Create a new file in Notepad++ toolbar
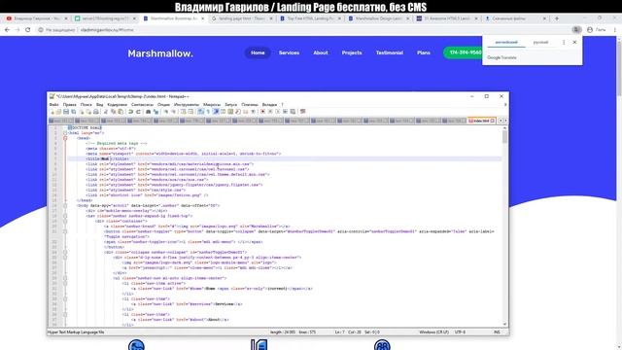 click(52, 112)
